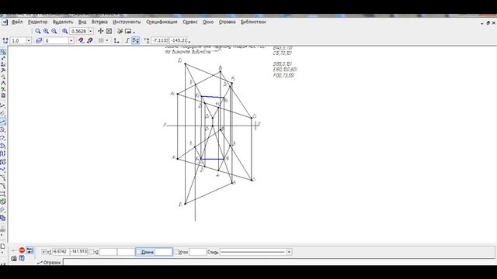Click the zoom out magnifier icon

[54, 31]
